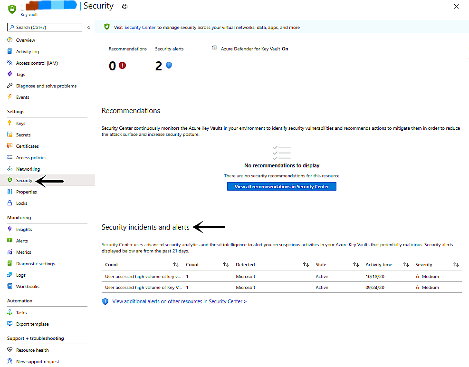The height and width of the screenshot is (367, 469).
Task: Select the Export template menu label
Action: [32, 324]
